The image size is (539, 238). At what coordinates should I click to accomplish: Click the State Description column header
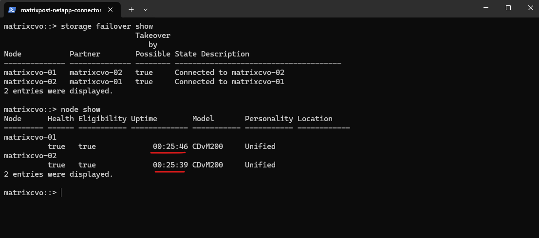(212, 54)
